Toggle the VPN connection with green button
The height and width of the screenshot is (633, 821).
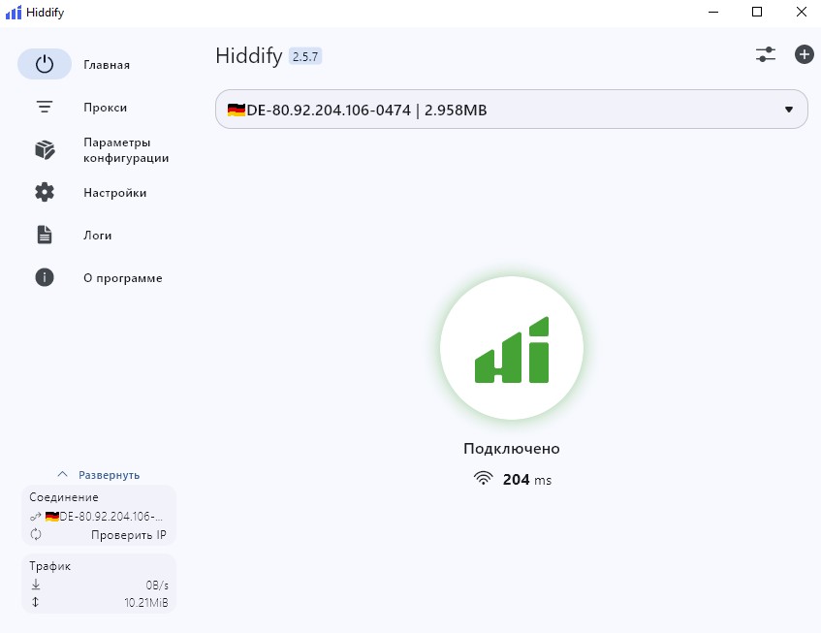(512, 348)
